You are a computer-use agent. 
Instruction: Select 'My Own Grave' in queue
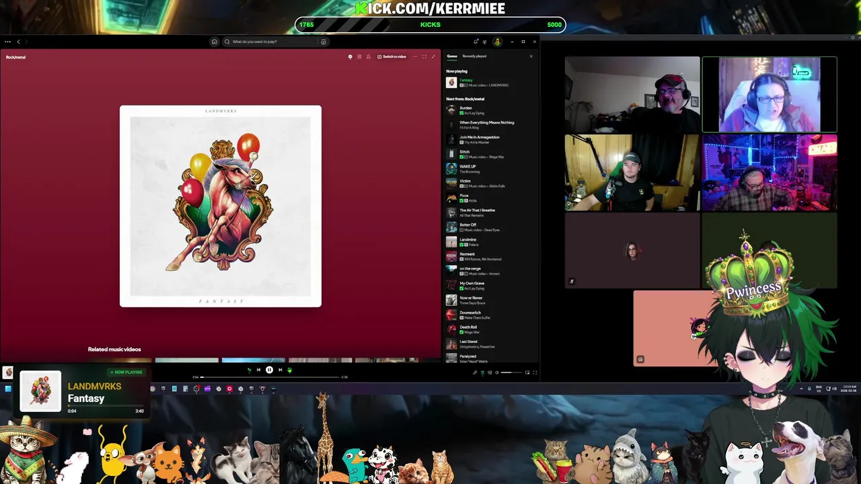[491, 286]
